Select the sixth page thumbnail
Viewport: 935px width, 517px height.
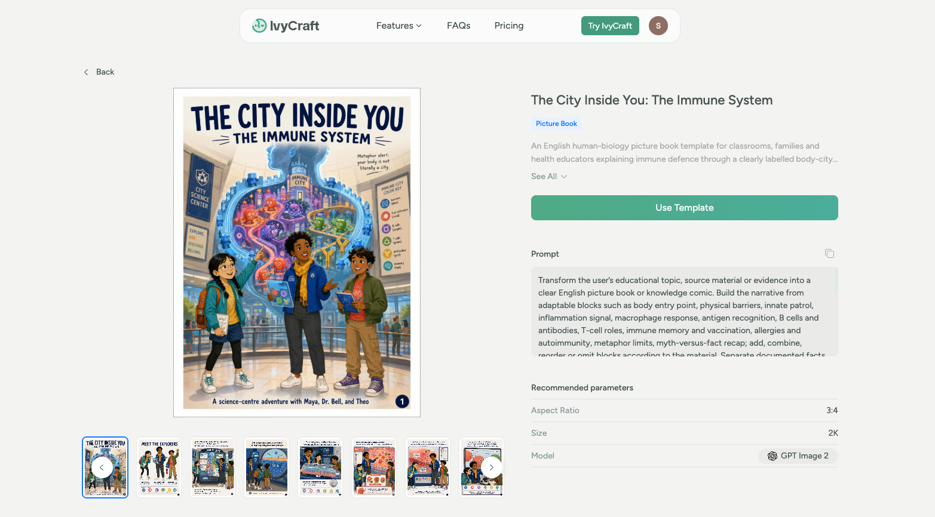[x=374, y=467]
